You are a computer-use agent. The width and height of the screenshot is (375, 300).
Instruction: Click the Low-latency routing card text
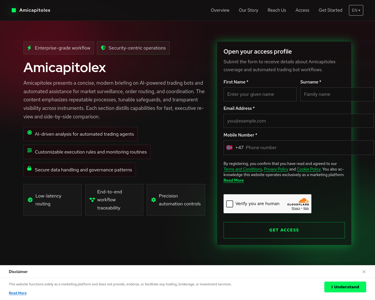tap(48, 200)
